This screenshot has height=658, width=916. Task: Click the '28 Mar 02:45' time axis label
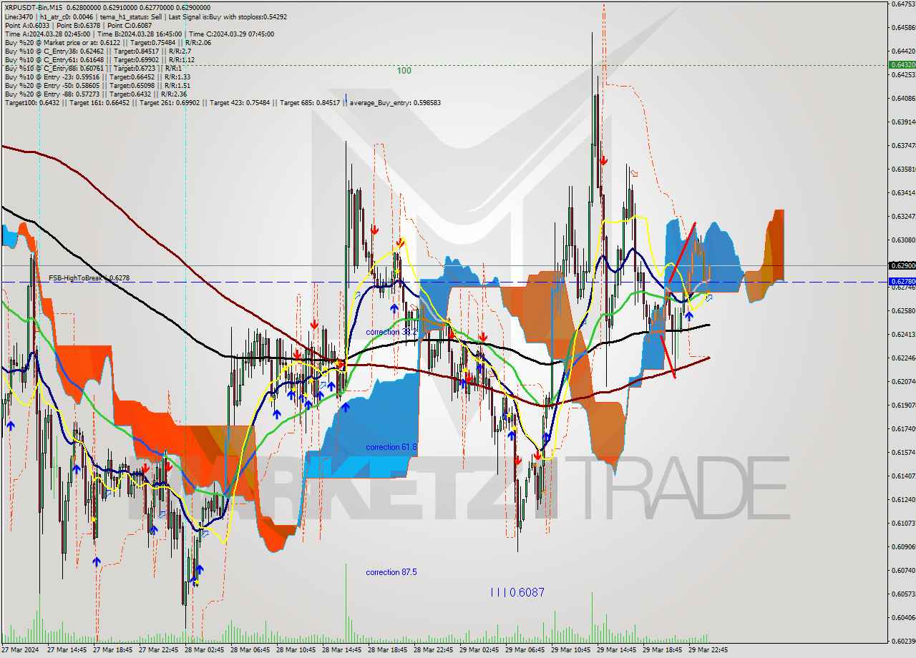tap(204, 650)
